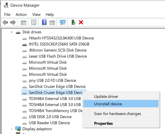Click the drive icon beside pny USB 2.0 FD
The height and width of the screenshot is (134, 165).
[x=25, y=81]
